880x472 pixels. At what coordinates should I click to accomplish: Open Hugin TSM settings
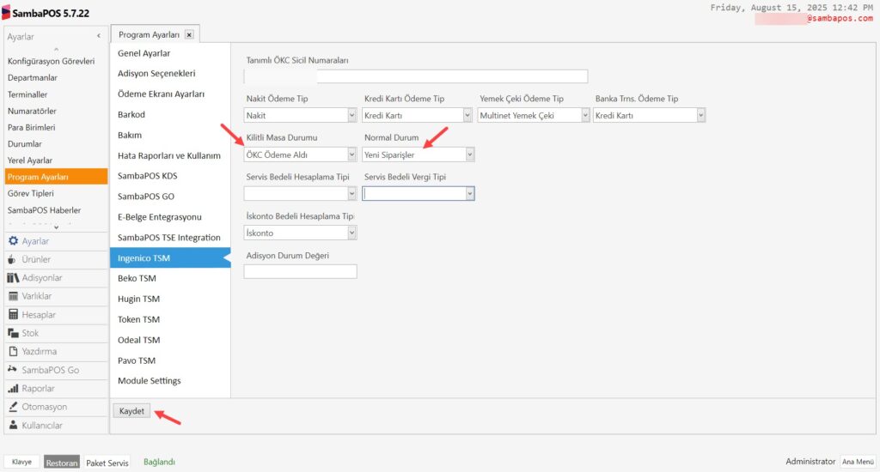[x=170, y=299]
